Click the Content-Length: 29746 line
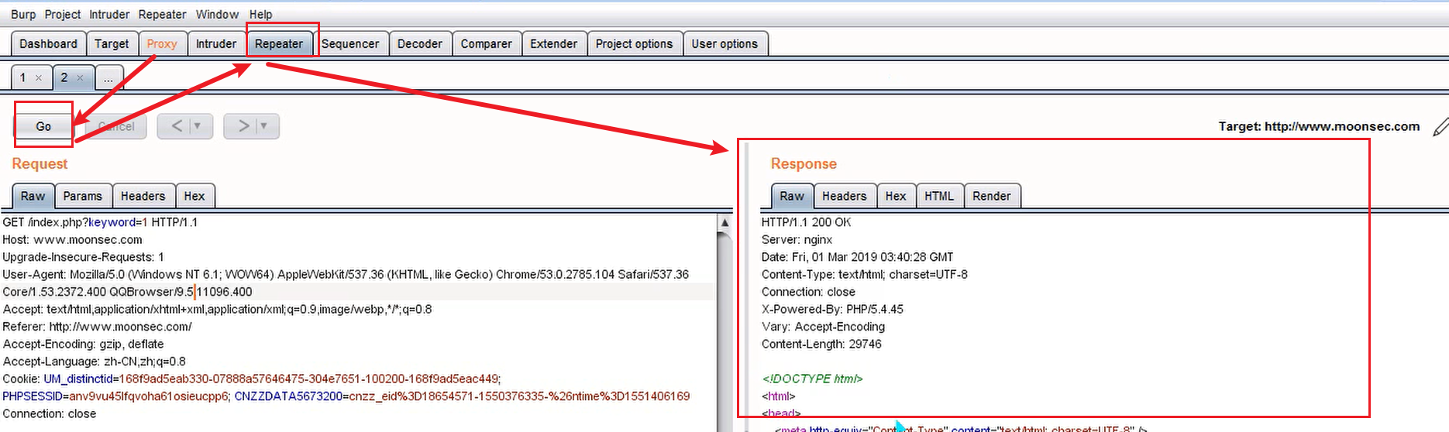Image resolution: width=1449 pixels, height=432 pixels. click(x=821, y=344)
